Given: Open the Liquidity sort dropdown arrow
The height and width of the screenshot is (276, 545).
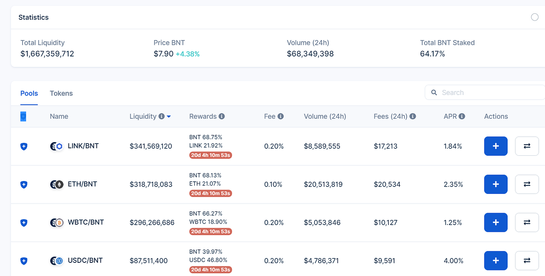Looking at the screenshot, I should (x=170, y=116).
